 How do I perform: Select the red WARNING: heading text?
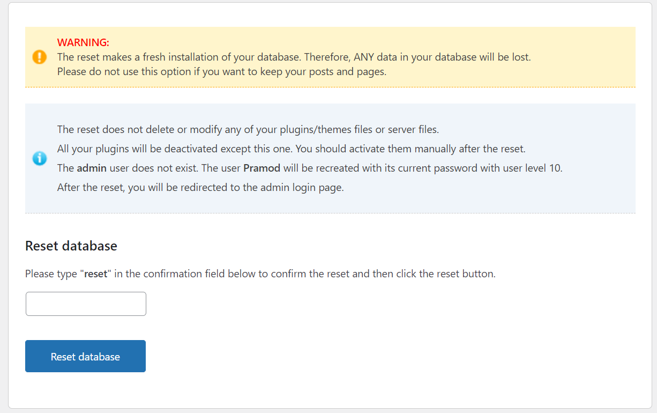coord(83,42)
